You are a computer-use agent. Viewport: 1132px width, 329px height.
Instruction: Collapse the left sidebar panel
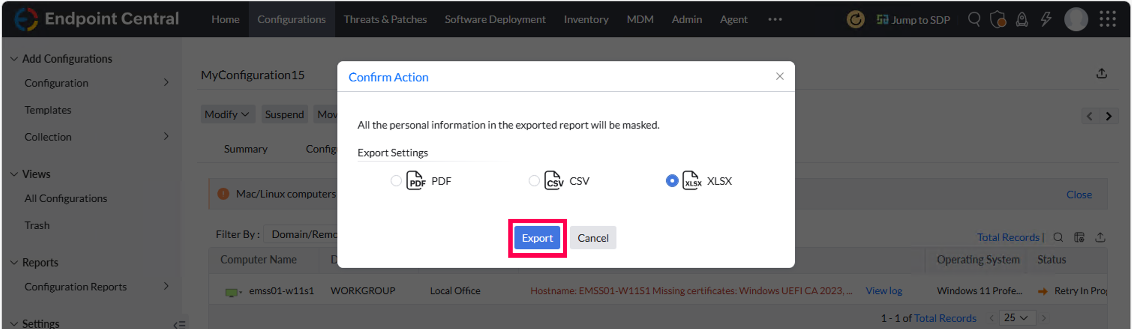tap(179, 325)
